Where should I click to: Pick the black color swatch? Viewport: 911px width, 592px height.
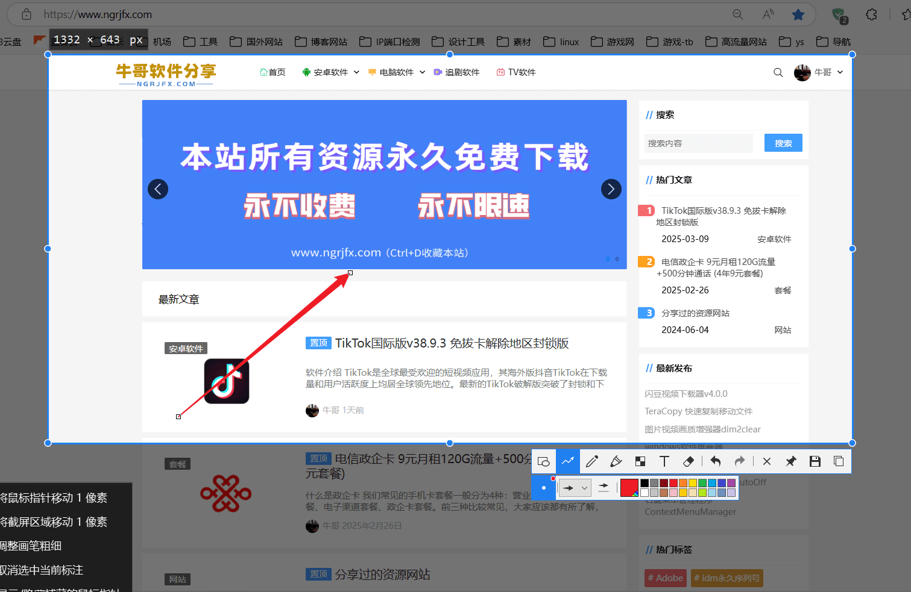point(645,483)
